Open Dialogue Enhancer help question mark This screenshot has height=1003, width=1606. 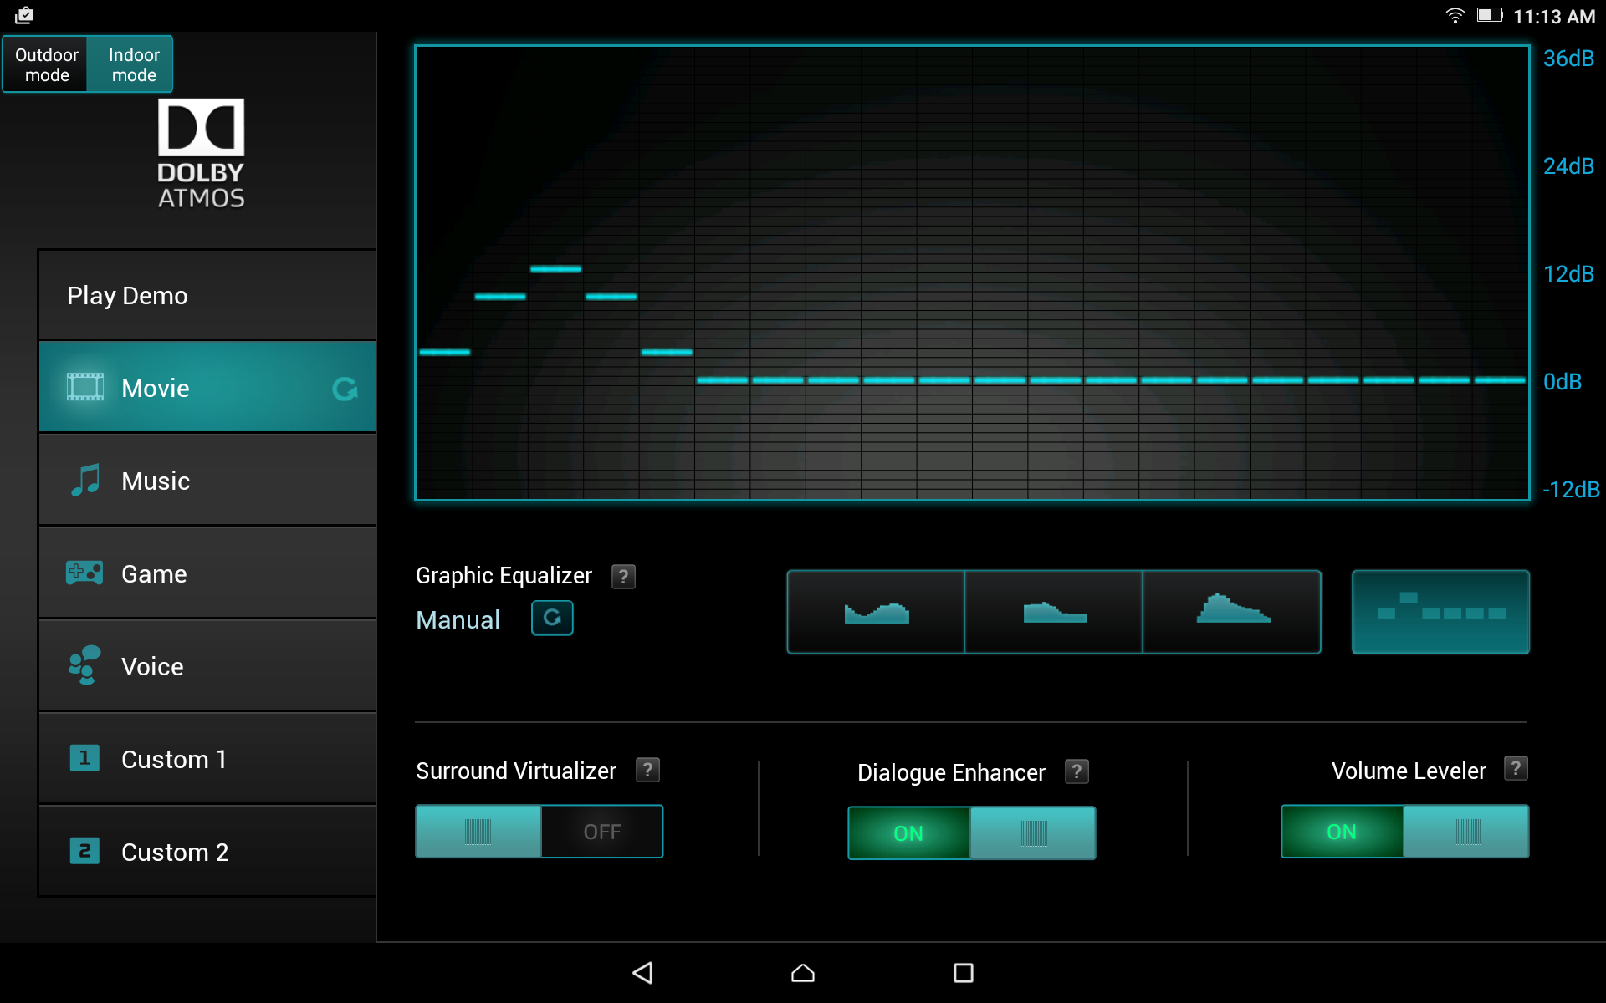pos(1077,771)
